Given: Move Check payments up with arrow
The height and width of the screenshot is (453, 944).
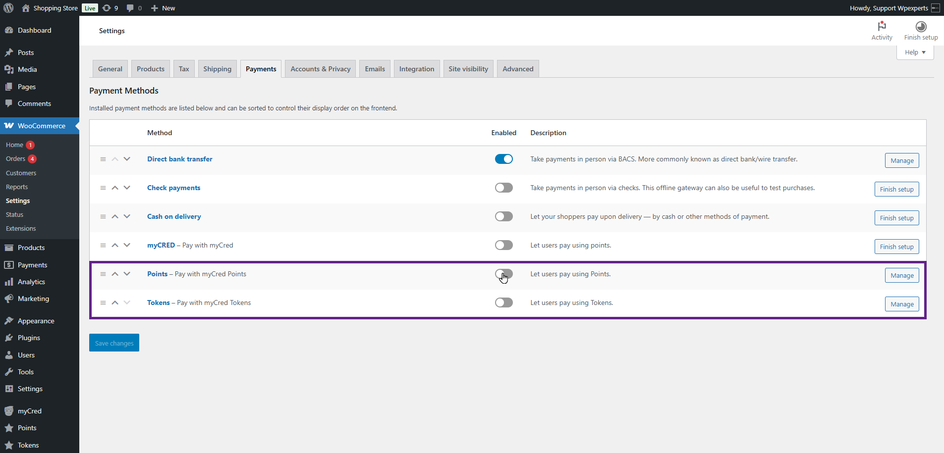Looking at the screenshot, I should pos(115,188).
